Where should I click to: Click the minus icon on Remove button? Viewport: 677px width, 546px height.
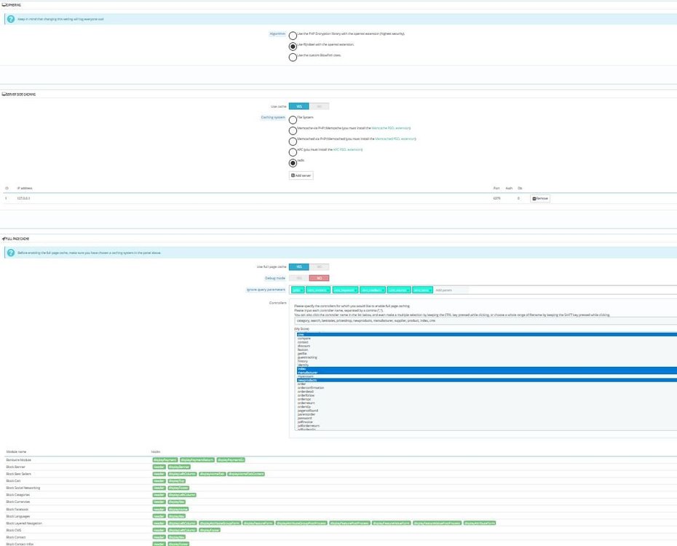click(534, 198)
